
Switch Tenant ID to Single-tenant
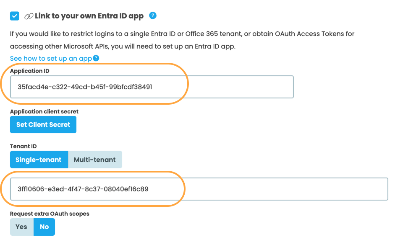tap(39, 160)
